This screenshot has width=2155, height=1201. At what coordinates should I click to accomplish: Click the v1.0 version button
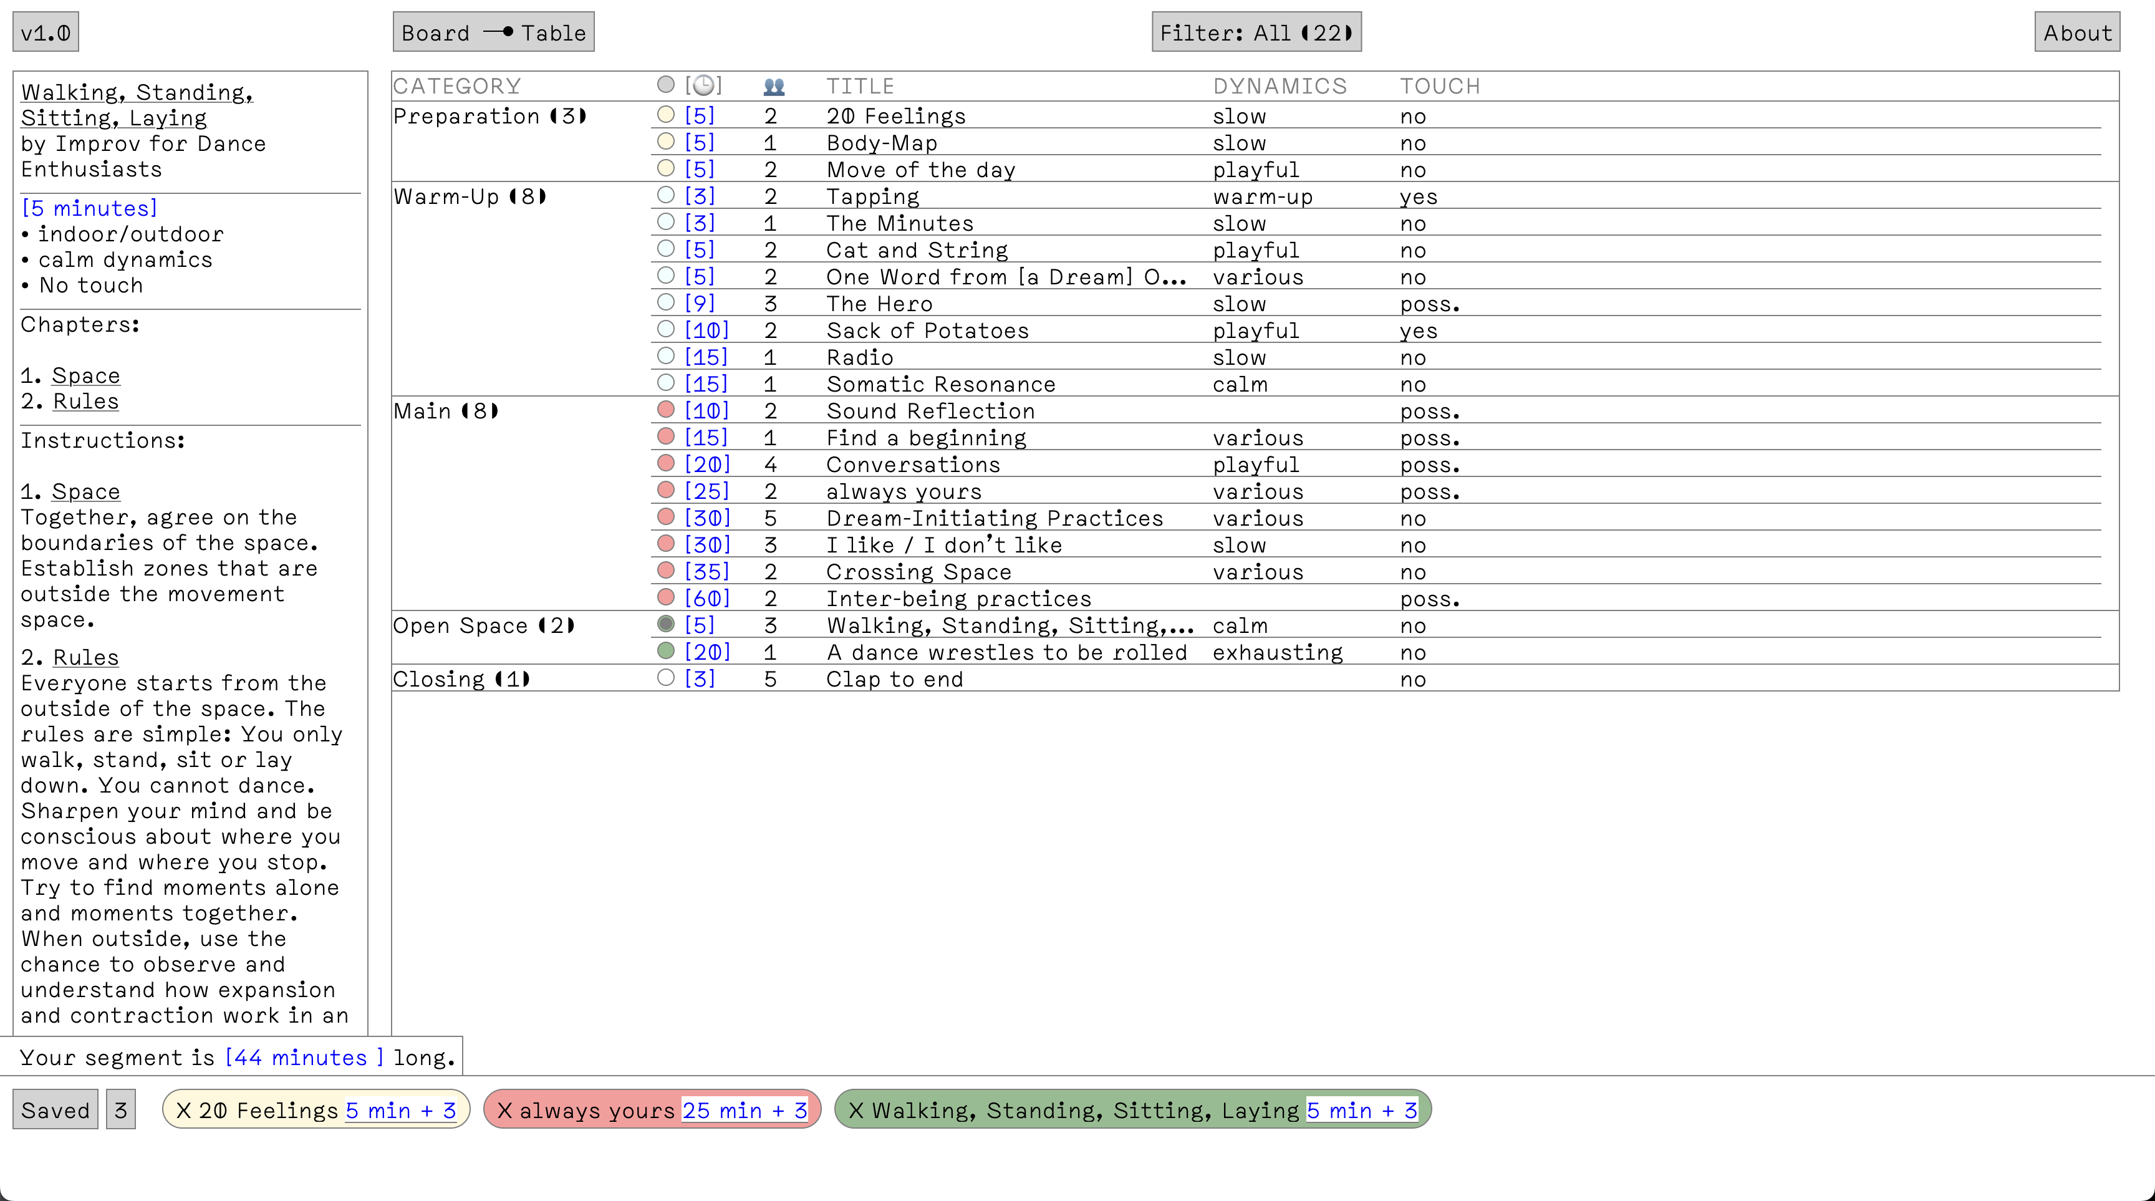45,32
